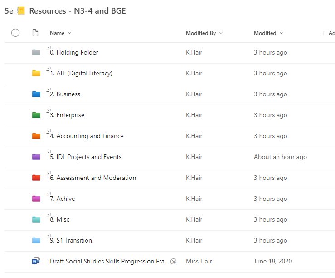Image resolution: width=335 pixels, height=278 pixels.
Task: Click K.Hair in the Business row
Action: [x=194, y=94]
